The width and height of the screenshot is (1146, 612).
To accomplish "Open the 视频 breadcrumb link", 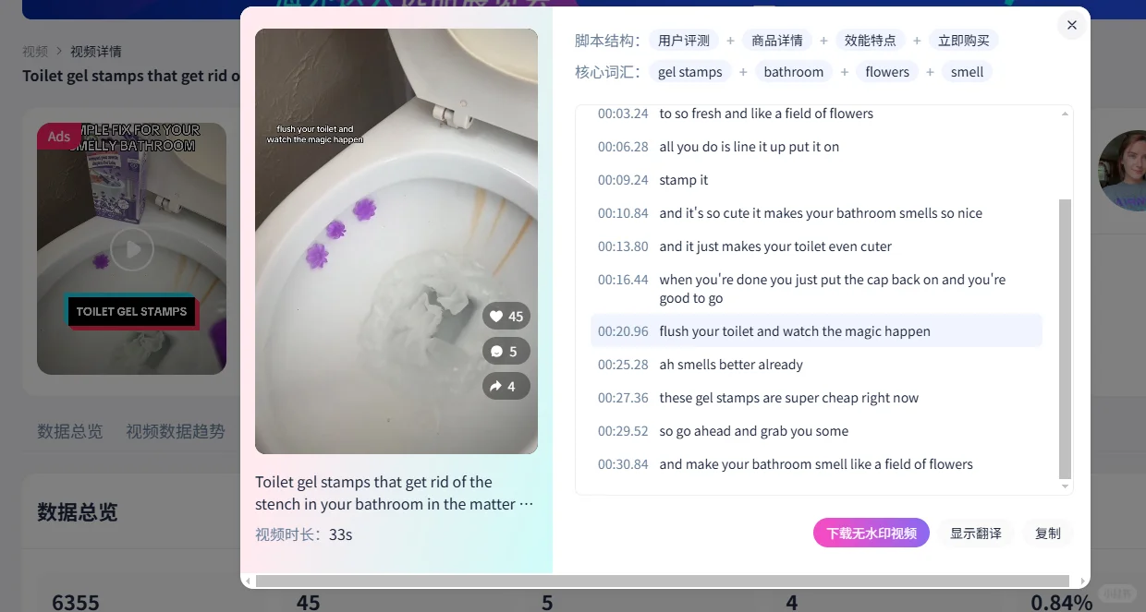I will point(35,51).
